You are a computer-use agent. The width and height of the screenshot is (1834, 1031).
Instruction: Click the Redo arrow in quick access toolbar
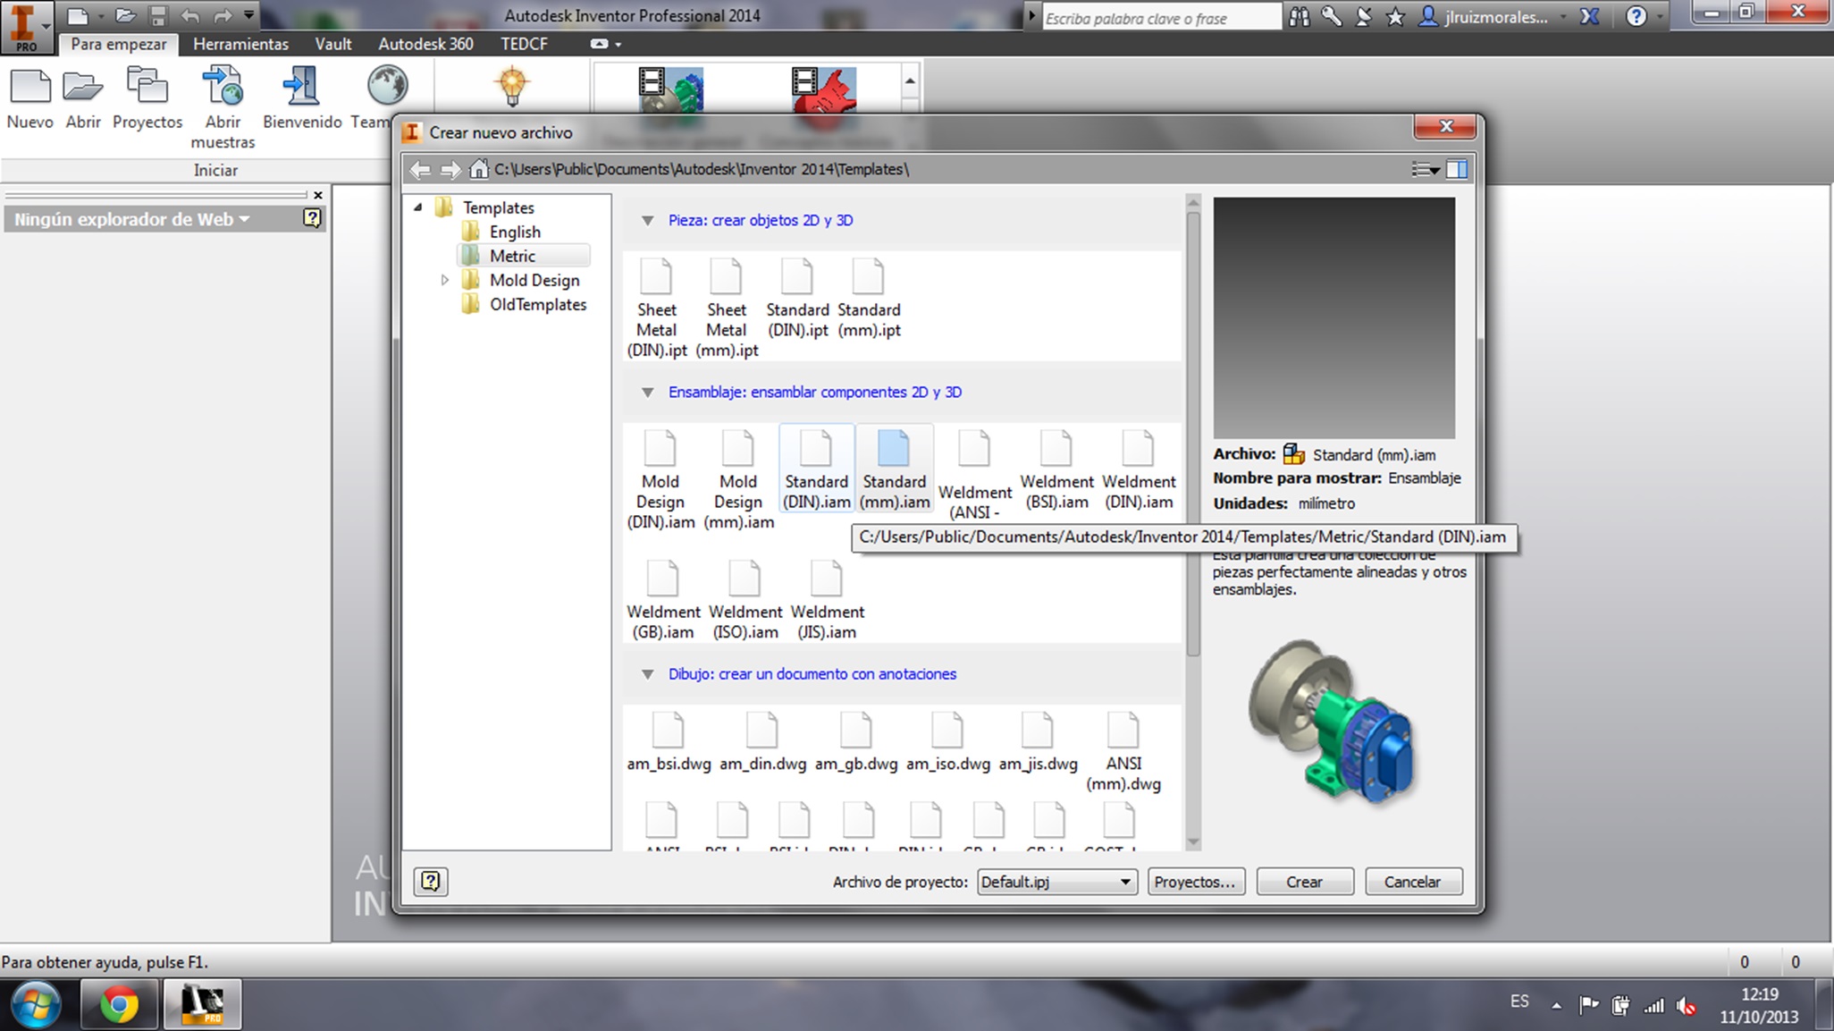point(223,15)
